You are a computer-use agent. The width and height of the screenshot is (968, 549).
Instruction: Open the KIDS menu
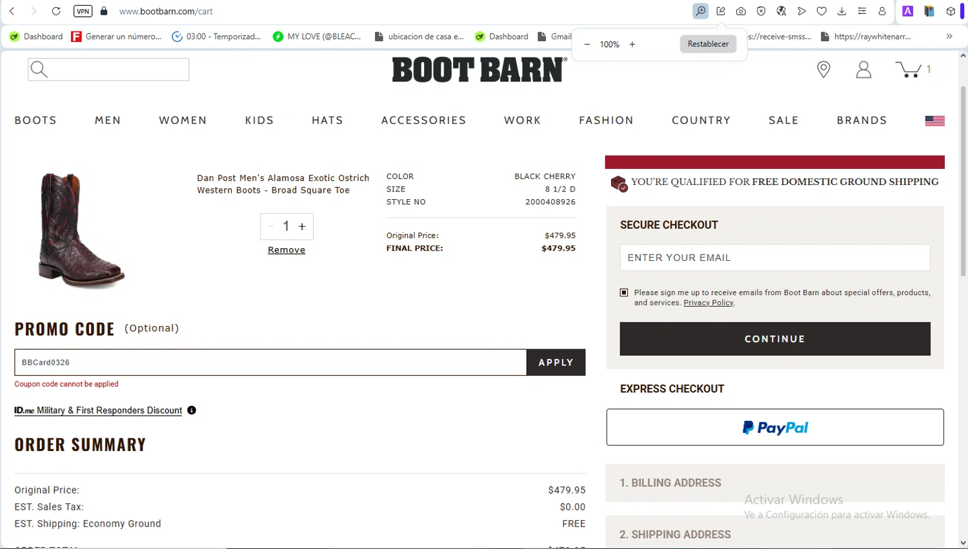(x=259, y=120)
